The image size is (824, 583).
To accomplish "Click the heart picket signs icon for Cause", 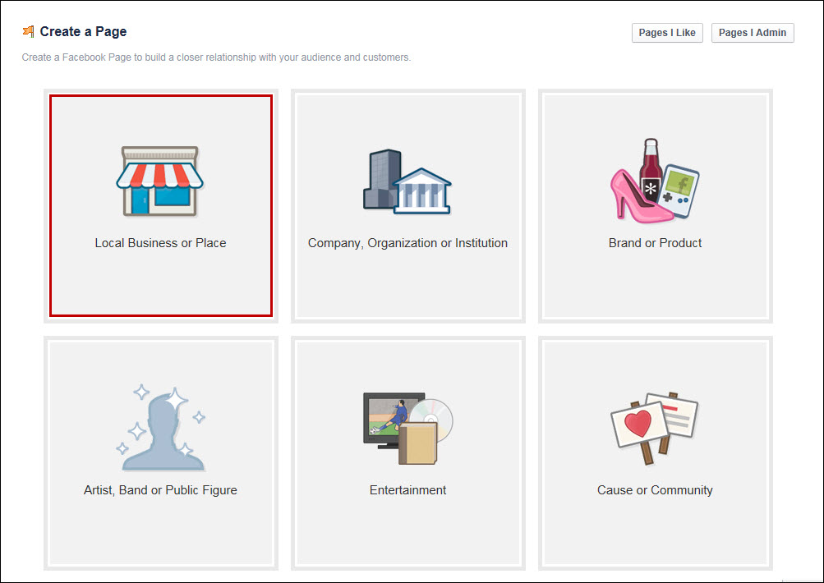I will coord(654,428).
